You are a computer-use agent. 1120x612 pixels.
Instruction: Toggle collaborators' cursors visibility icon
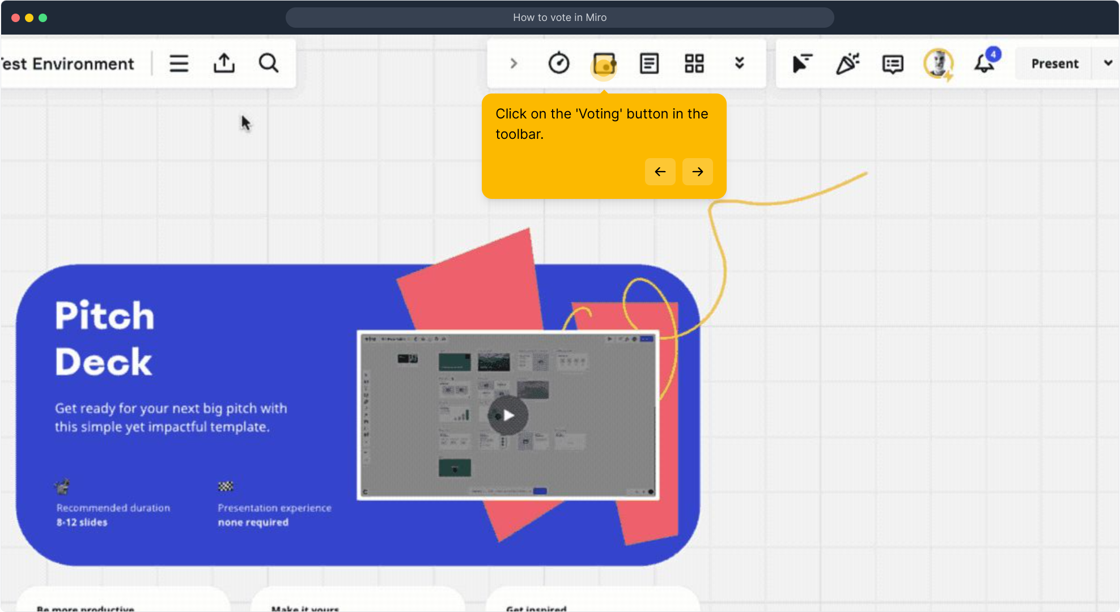(802, 63)
